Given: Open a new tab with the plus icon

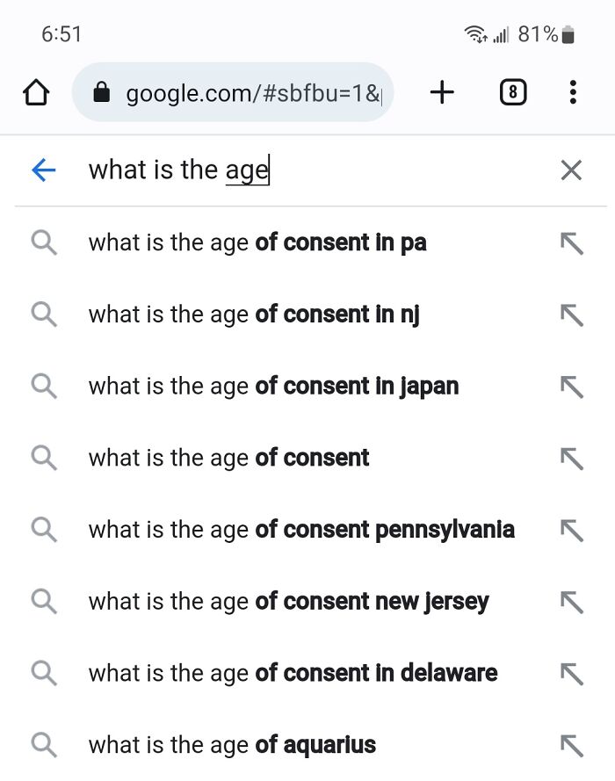Looking at the screenshot, I should tap(442, 91).
